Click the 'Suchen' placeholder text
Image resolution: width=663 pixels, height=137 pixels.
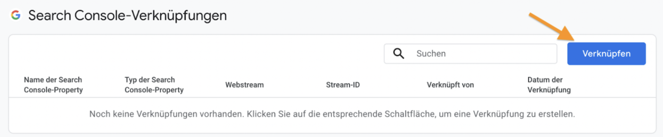[x=431, y=54]
